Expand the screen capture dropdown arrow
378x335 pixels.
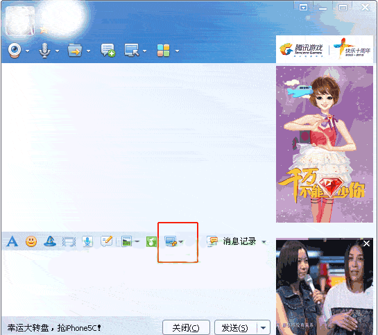point(181,242)
